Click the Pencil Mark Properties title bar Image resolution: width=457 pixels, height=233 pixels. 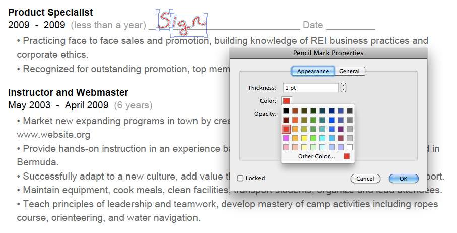click(x=328, y=53)
